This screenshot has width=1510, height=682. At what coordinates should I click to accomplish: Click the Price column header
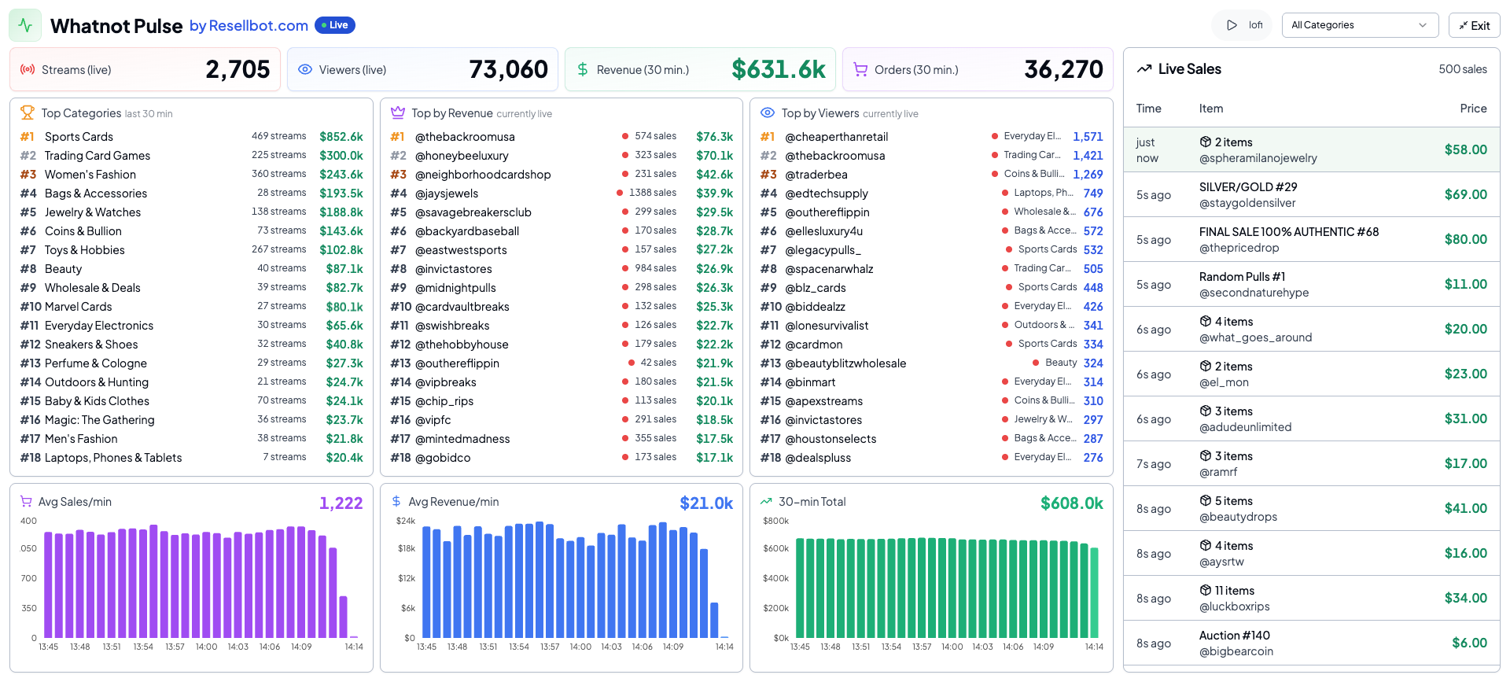click(1473, 108)
